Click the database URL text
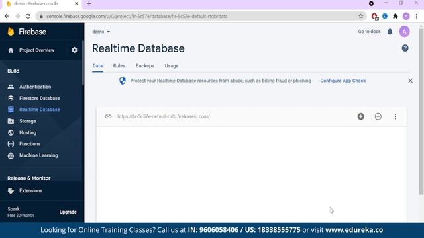 [x=164, y=116]
